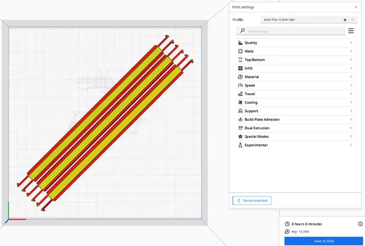Expand the Top/Bottom section chevron
The height and width of the screenshot is (246, 365).
(351, 60)
